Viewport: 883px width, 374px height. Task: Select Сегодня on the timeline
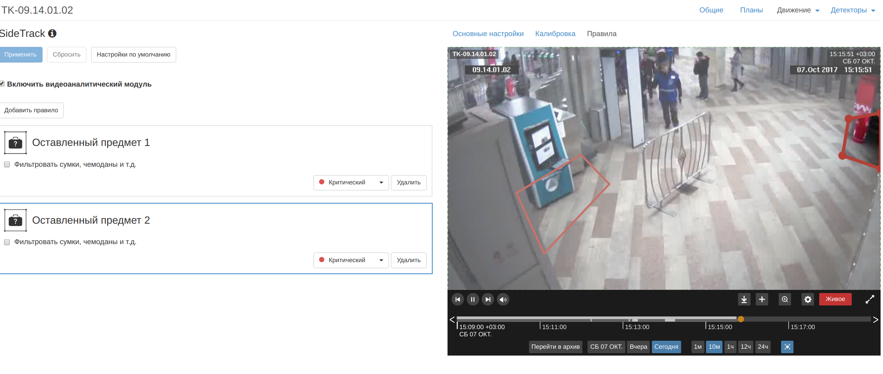coord(666,347)
